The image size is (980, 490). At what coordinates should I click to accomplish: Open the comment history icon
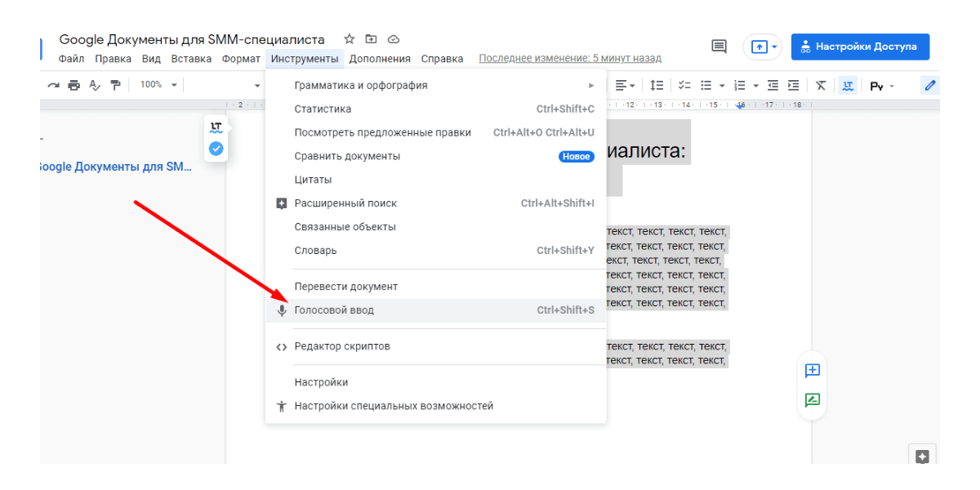(x=719, y=47)
